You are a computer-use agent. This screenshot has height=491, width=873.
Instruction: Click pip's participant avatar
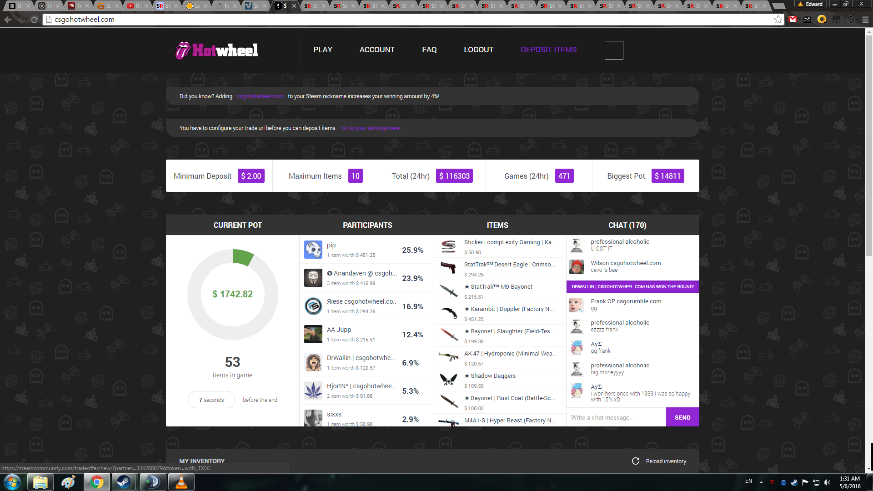313,250
